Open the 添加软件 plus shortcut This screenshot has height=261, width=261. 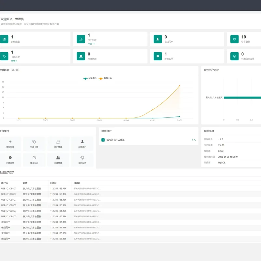coord(10,144)
